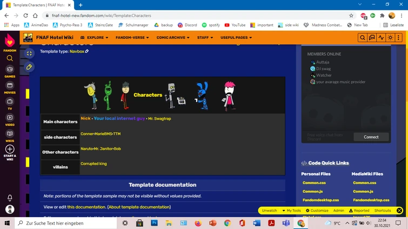The image size is (408, 229).
Task: Open the user avatar in Fandom sidebar
Action: point(10,209)
